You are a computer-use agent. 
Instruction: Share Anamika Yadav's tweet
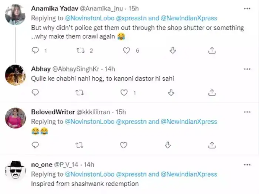click(x=212, y=50)
